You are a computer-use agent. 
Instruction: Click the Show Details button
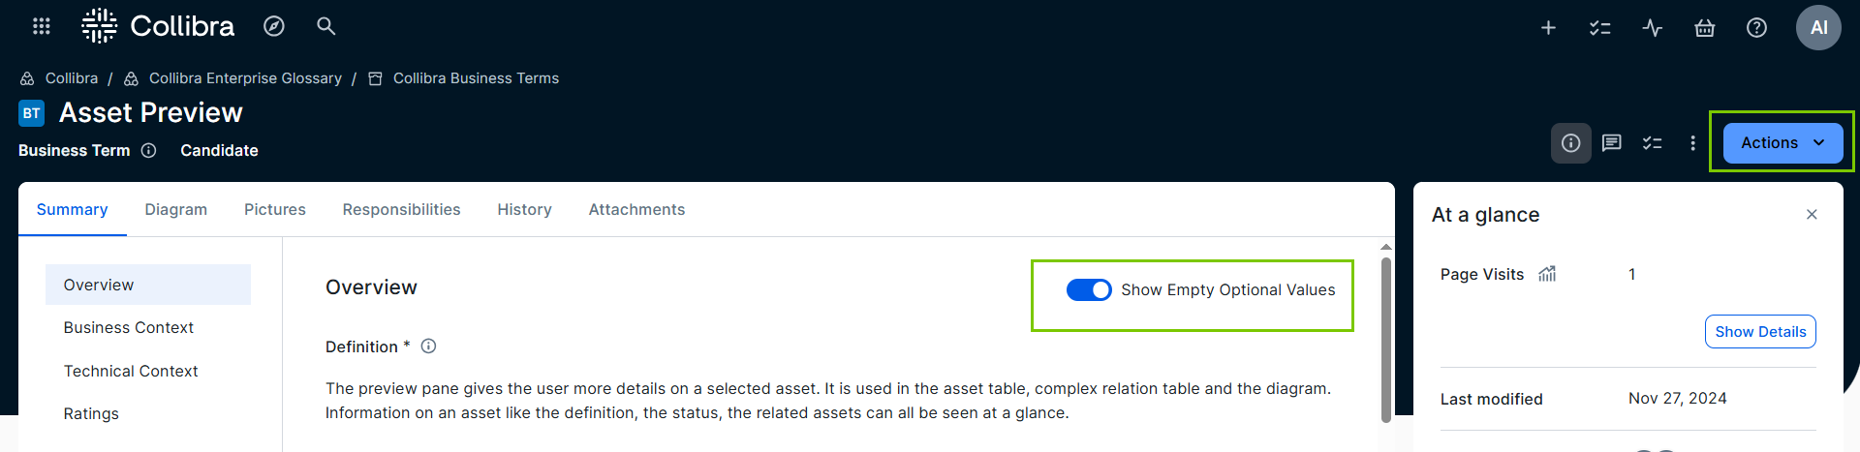1760,332
